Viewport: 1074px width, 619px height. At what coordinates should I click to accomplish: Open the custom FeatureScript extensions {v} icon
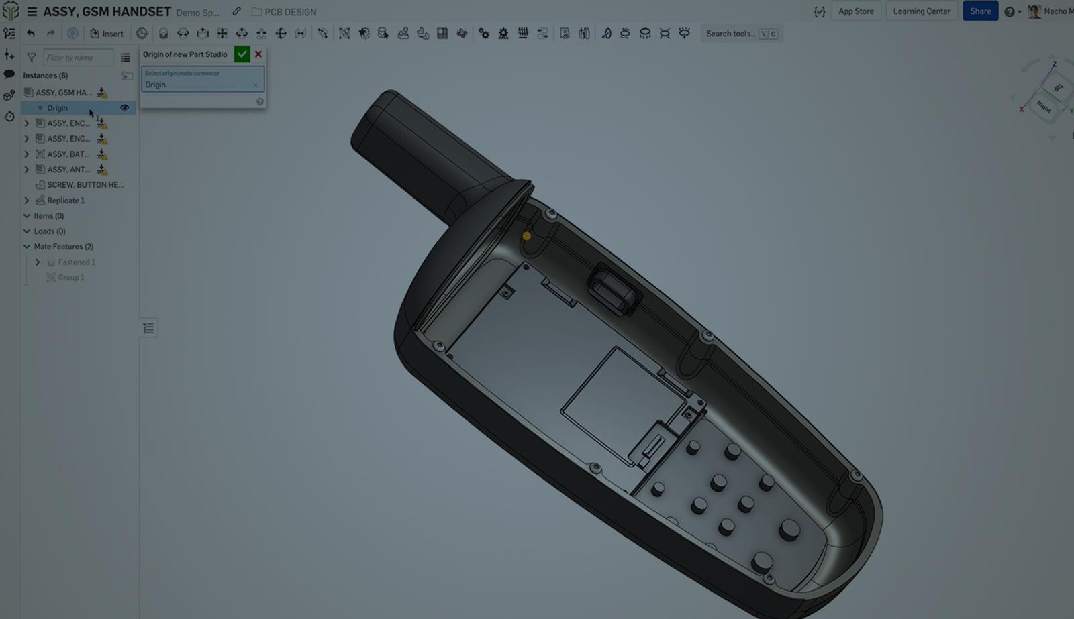click(x=820, y=11)
